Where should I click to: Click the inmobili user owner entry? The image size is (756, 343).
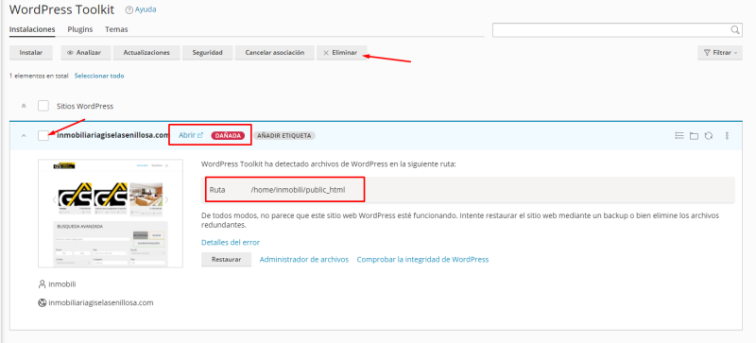tap(58, 284)
